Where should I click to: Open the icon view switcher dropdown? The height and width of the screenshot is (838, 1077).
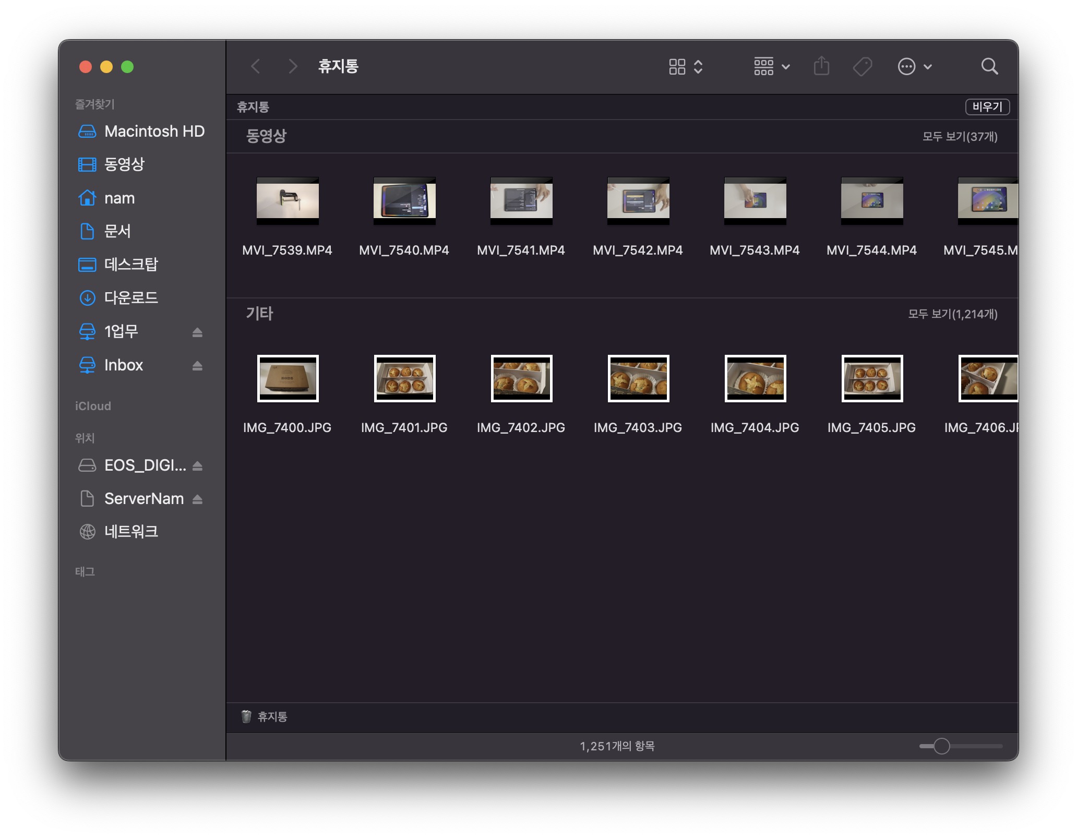click(686, 67)
